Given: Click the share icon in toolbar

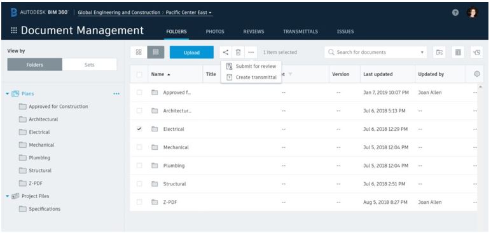Looking at the screenshot, I should pyautogui.click(x=225, y=52).
